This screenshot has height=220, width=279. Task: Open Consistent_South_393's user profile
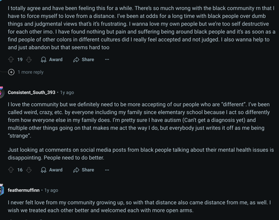(x=32, y=92)
